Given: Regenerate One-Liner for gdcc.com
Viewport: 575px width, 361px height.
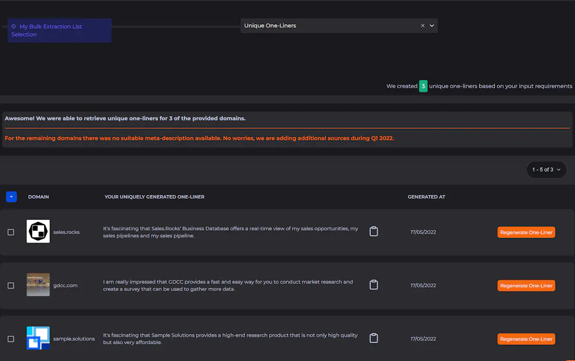Looking at the screenshot, I should pos(526,286).
